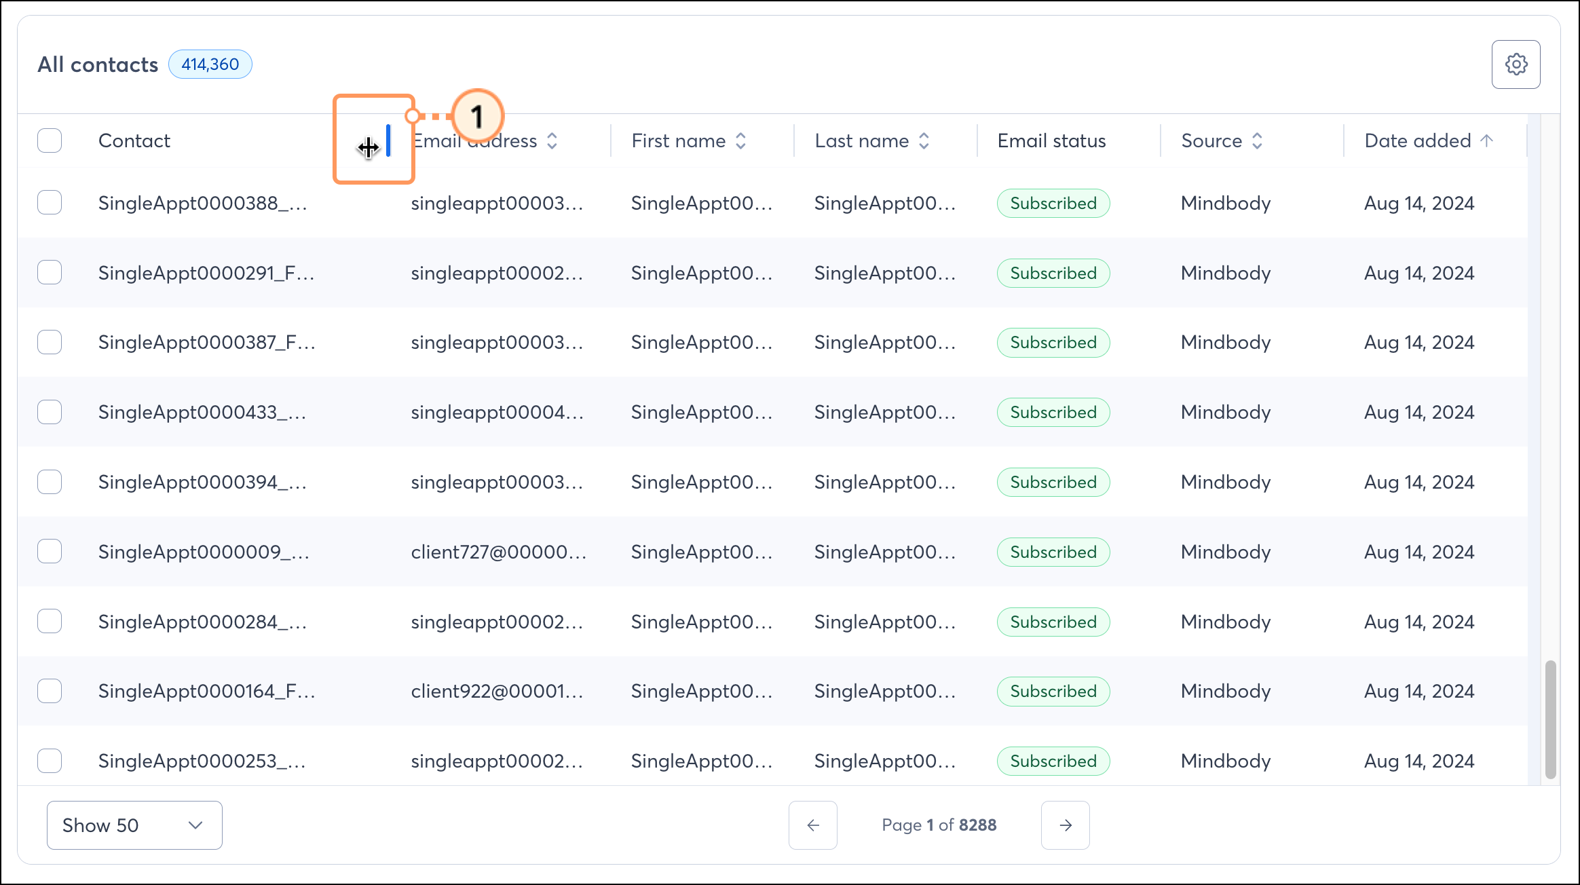This screenshot has height=885, width=1580.
Task: Go to the previous page of contacts
Action: click(x=812, y=825)
